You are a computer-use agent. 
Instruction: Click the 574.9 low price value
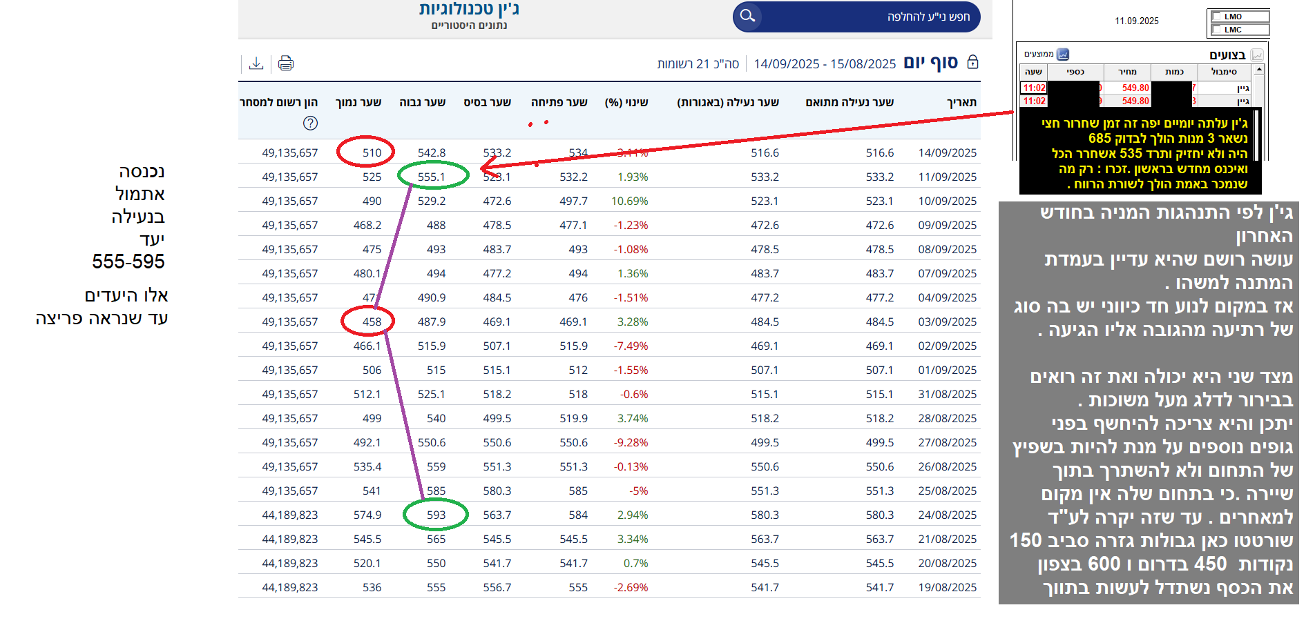pos(367,515)
